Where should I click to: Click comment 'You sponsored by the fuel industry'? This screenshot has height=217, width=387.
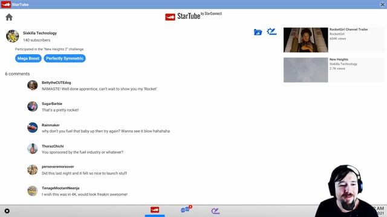82,153
